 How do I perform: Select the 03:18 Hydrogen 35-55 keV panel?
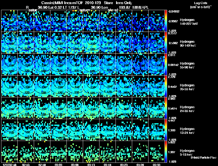pyautogui.click(x=107, y=86)
